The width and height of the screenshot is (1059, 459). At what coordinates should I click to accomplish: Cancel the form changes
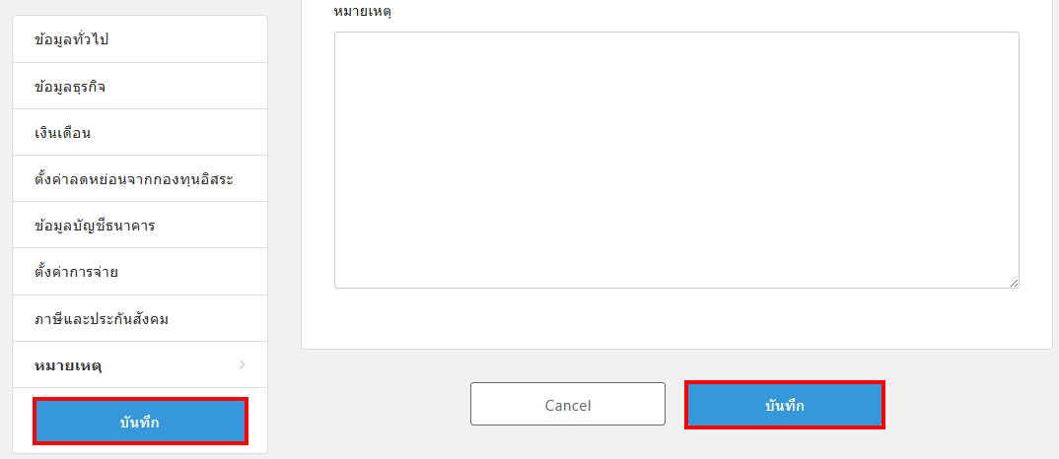[568, 405]
